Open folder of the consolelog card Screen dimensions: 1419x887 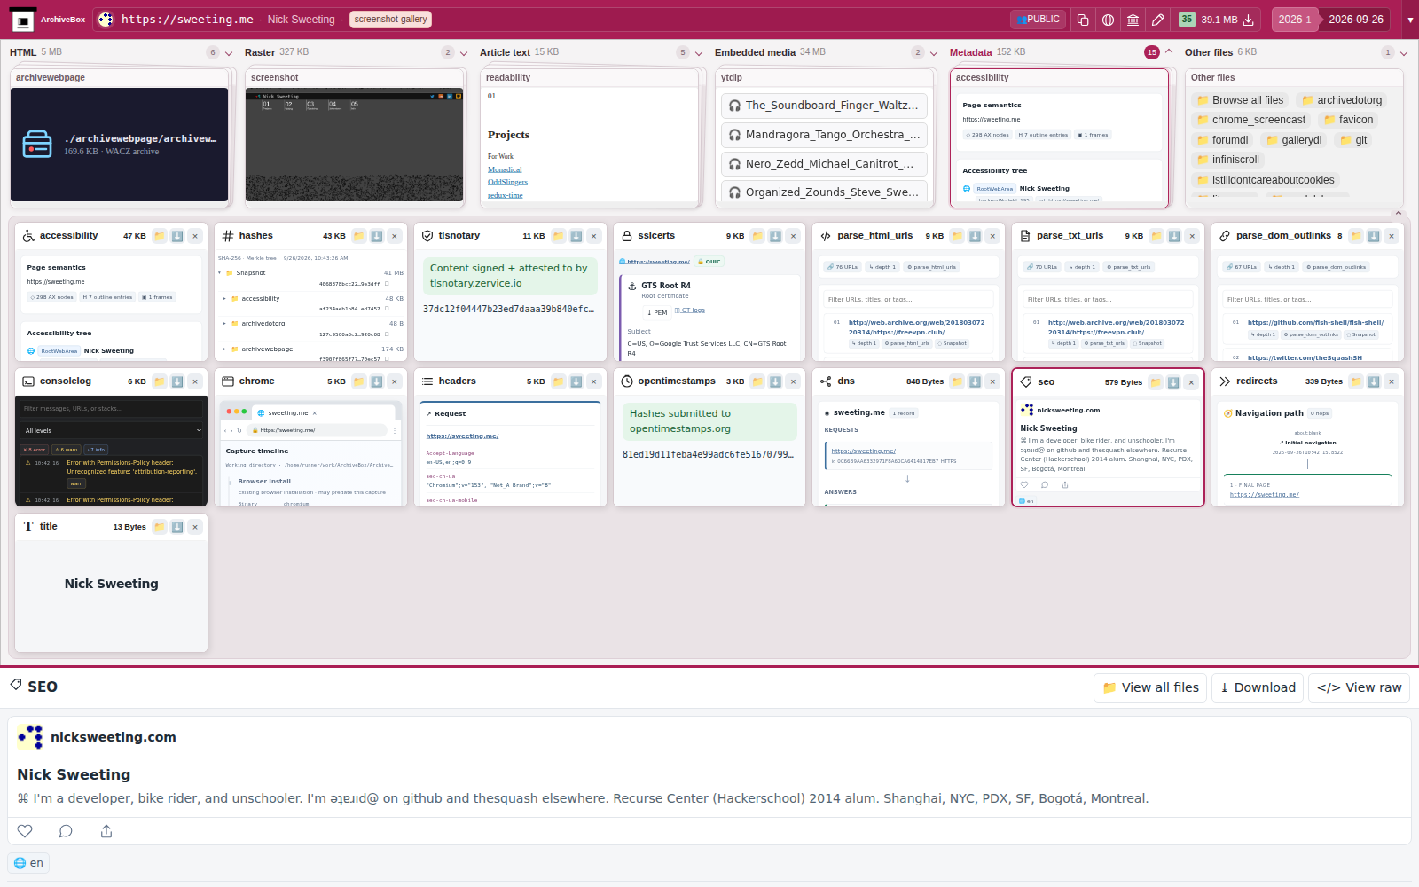160,381
